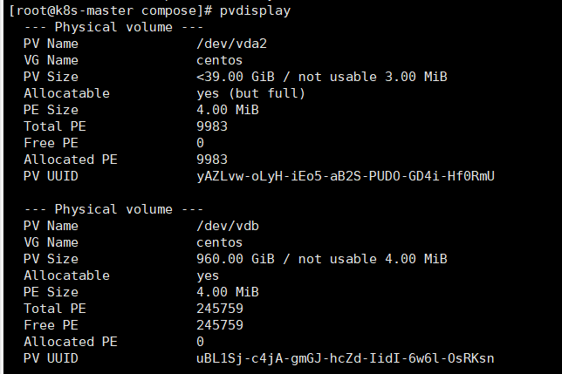Click the Free PE value 0 for vda2

click(201, 143)
